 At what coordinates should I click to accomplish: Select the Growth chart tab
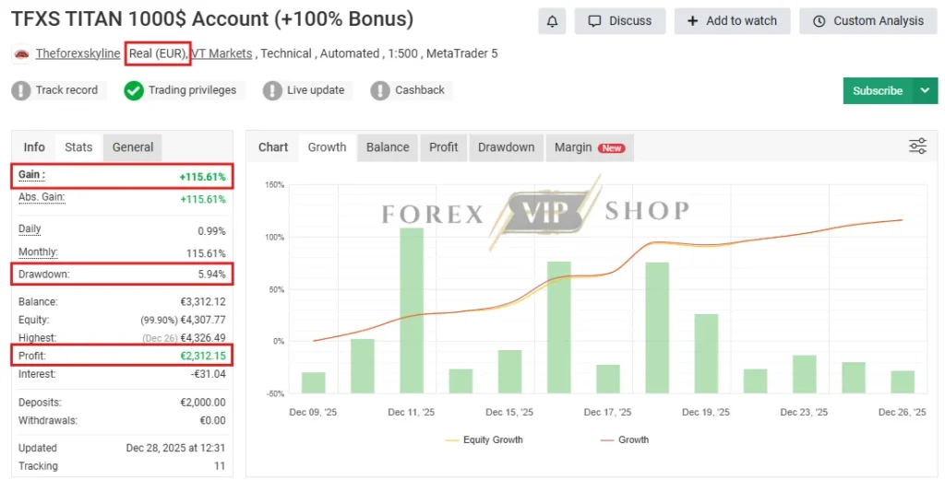click(328, 147)
